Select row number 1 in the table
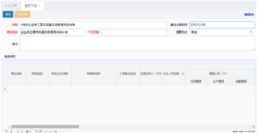The height and width of the screenshot is (133, 257). tap(5, 89)
